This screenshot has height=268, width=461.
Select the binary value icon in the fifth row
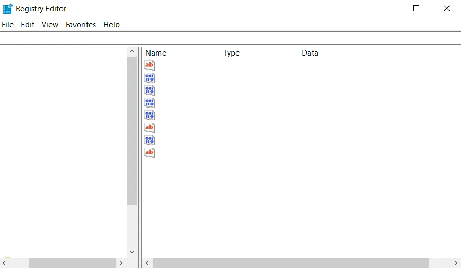pyautogui.click(x=149, y=115)
